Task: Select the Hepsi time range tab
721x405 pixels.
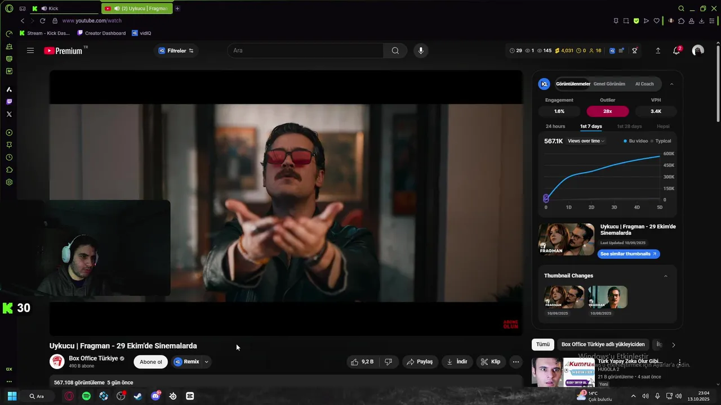Action: click(x=663, y=127)
